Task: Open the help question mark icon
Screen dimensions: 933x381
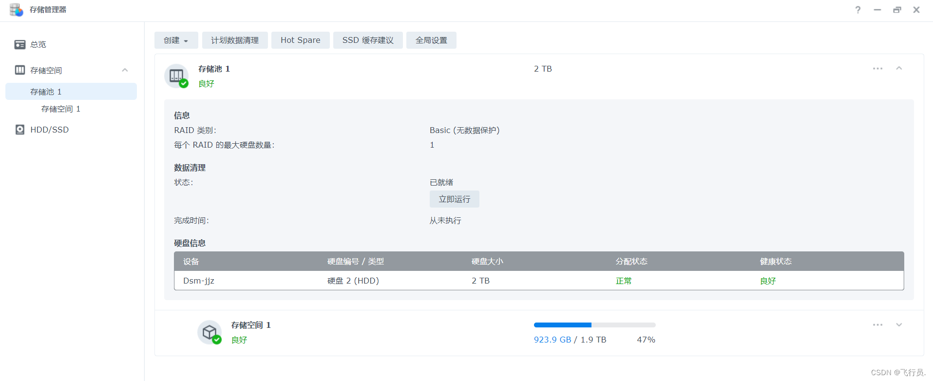Action: click(858, 10)
